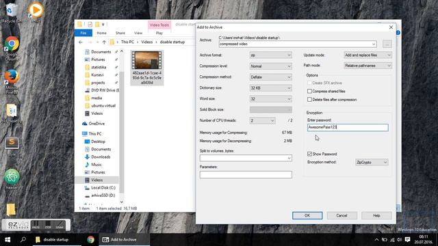Open the Path mode dropdown

tap(368, 66)
